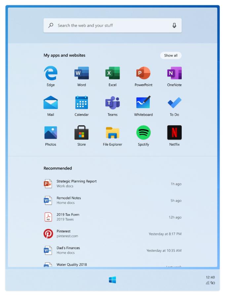Click the PowerPoint file icon for Strategic Planning Report
Screen dimensions: 225x295
48,184
